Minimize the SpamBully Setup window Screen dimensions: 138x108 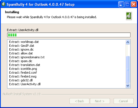[121, 4]
